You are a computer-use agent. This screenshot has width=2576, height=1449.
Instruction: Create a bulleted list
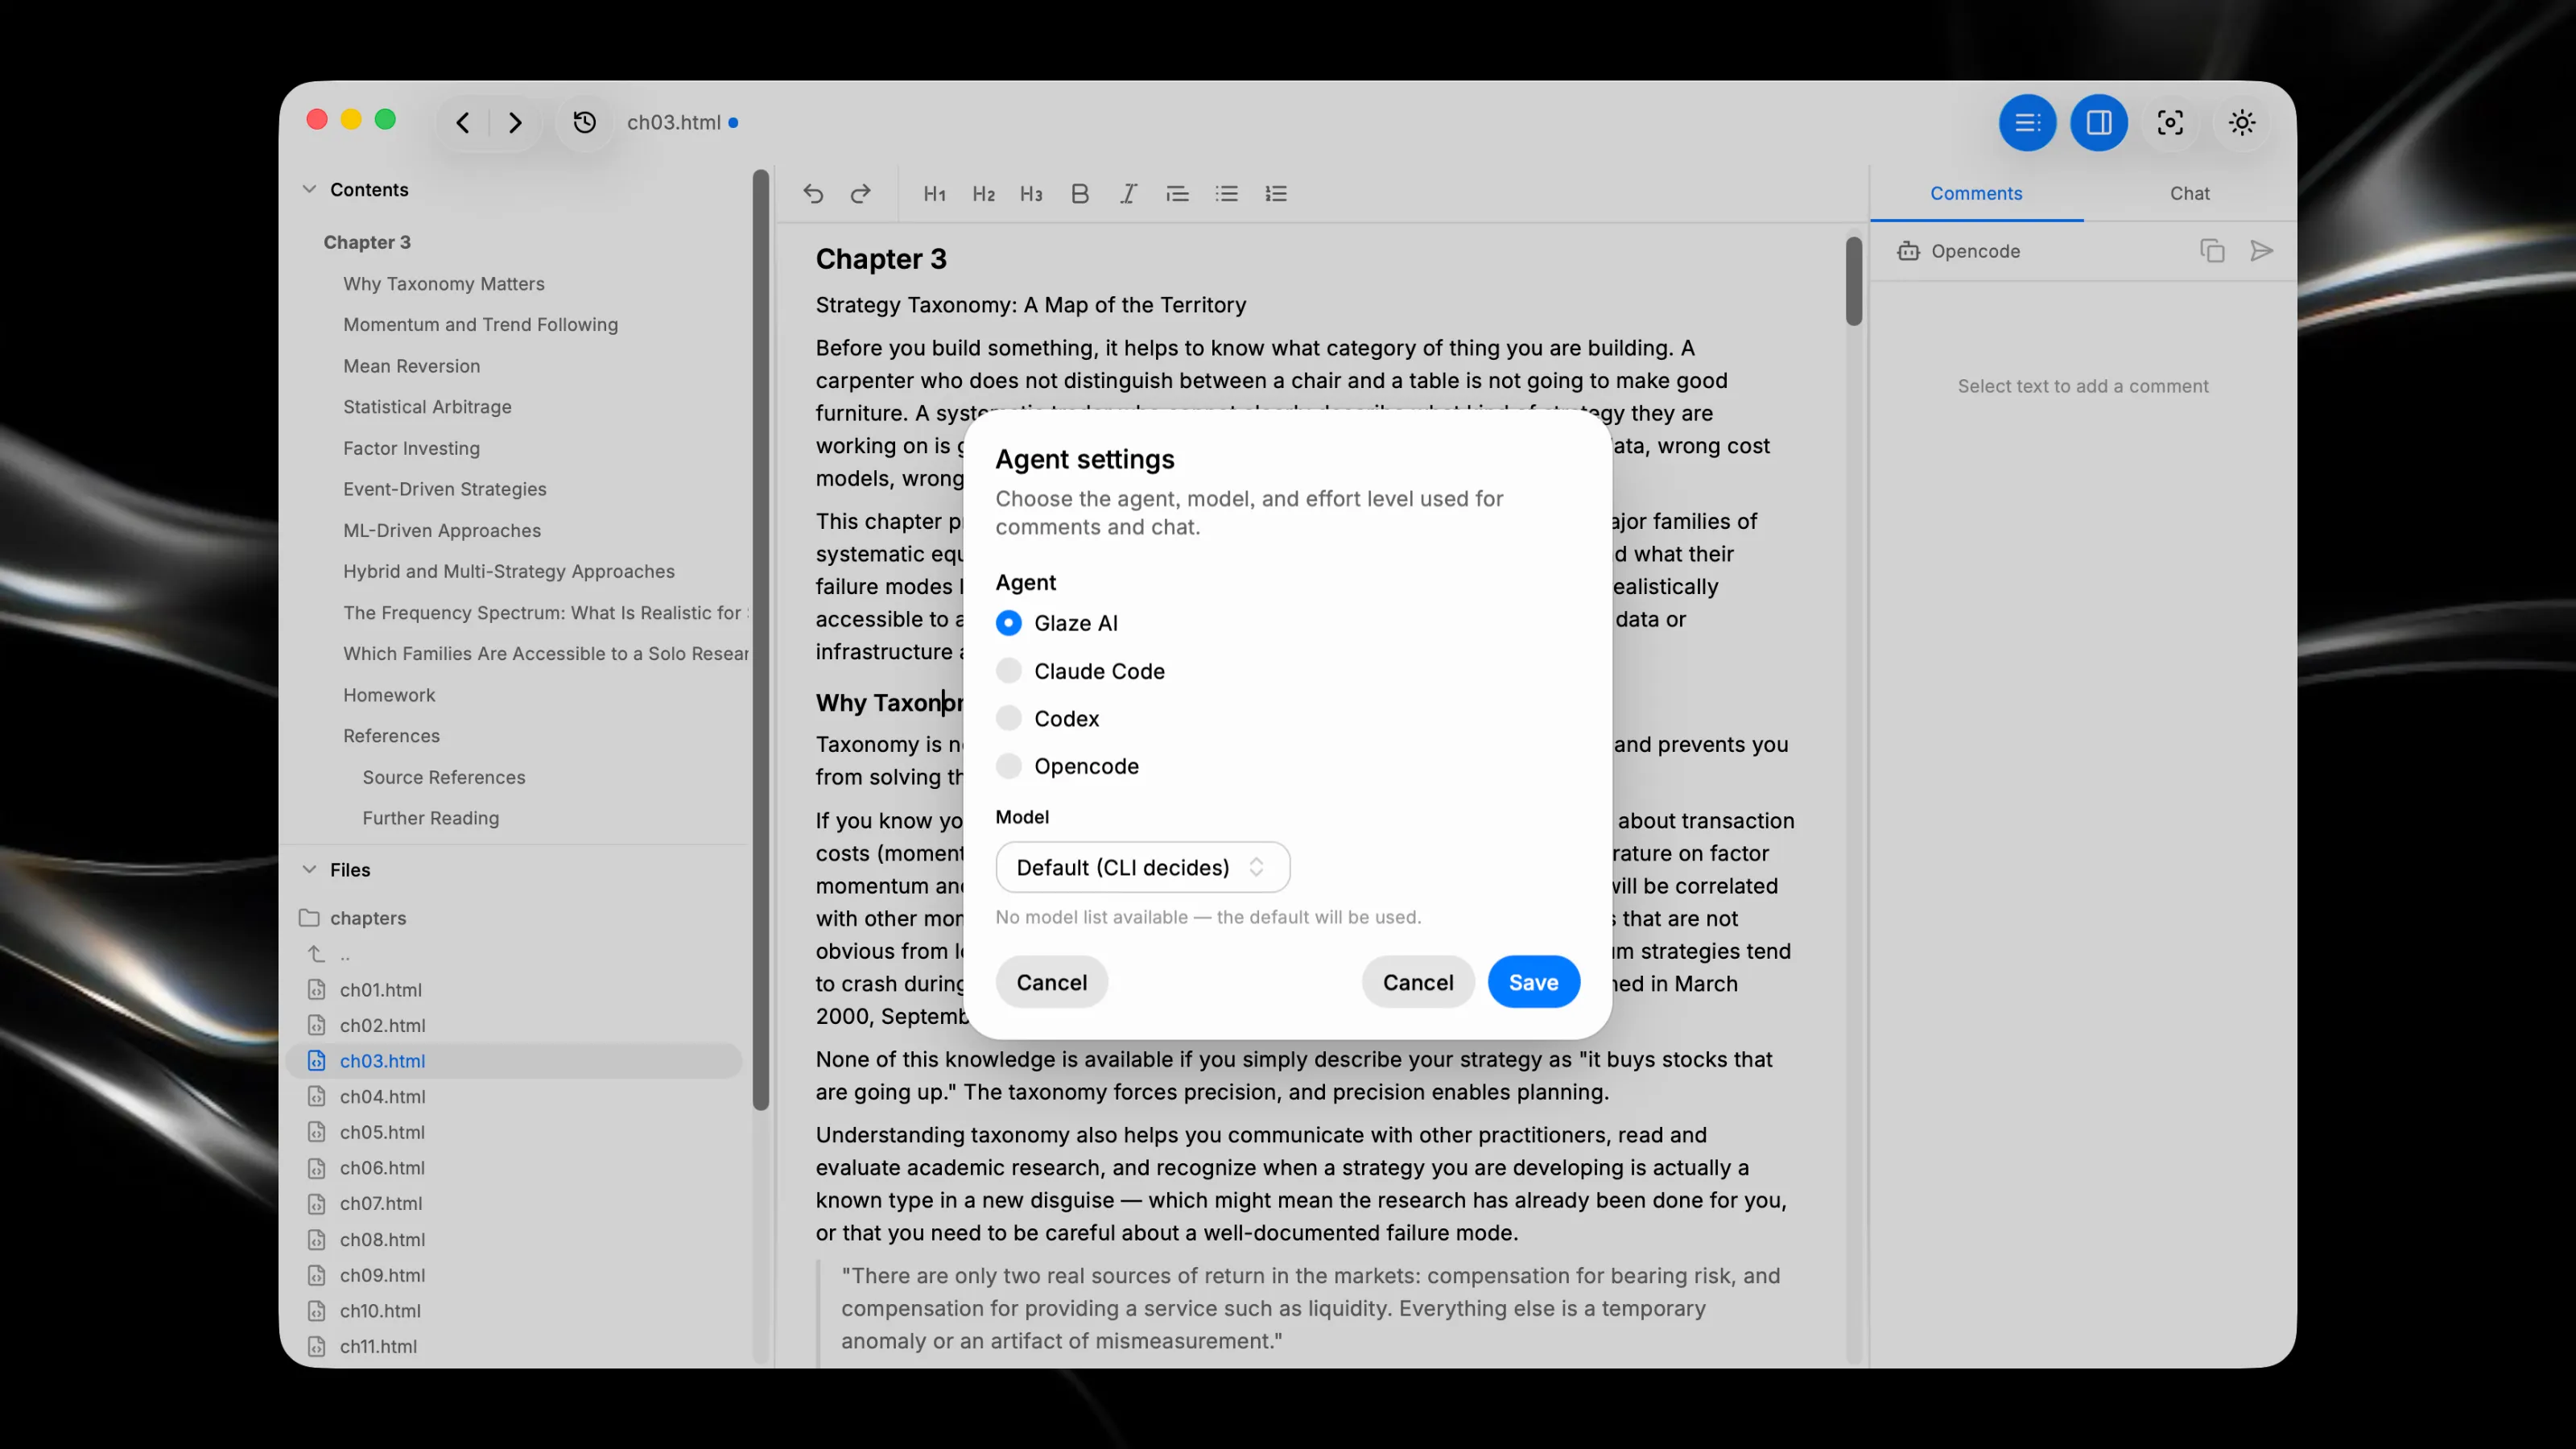1226,193
